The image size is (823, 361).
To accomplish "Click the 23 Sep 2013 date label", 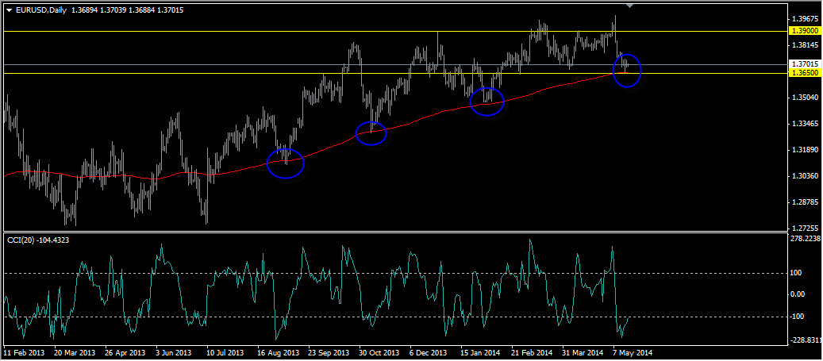I will (329, 352).
